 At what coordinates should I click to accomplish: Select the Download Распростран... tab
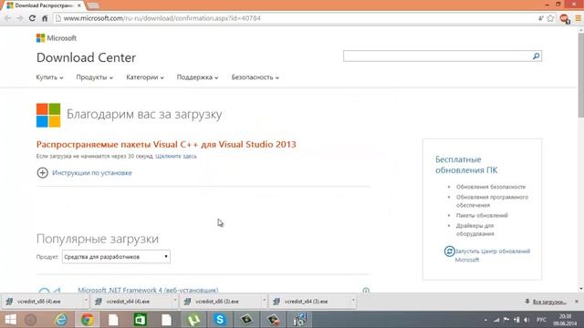pyautogui.click(x=43, y=5)
